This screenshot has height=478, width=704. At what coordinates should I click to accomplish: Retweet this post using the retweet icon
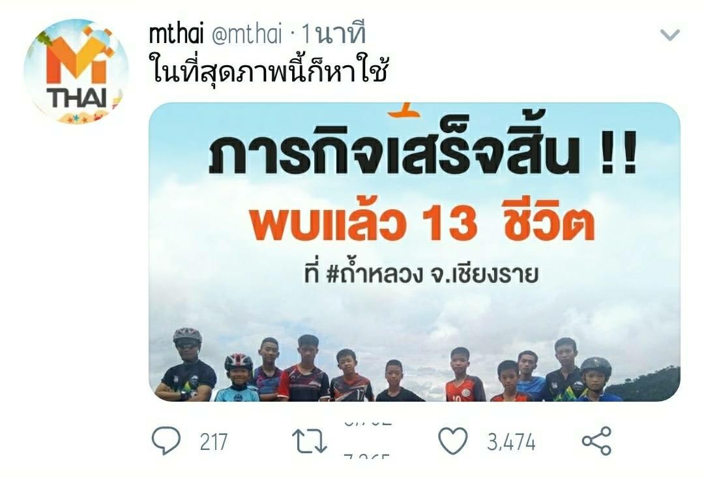[309, 441]
